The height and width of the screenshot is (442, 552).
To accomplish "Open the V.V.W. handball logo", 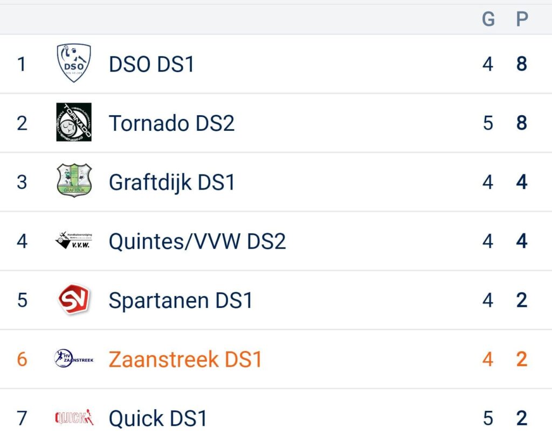I will 74,240.
